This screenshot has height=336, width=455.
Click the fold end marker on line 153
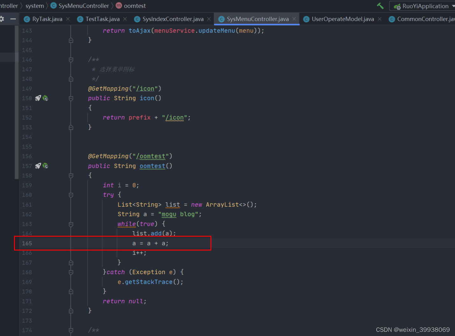coord(71,127)
